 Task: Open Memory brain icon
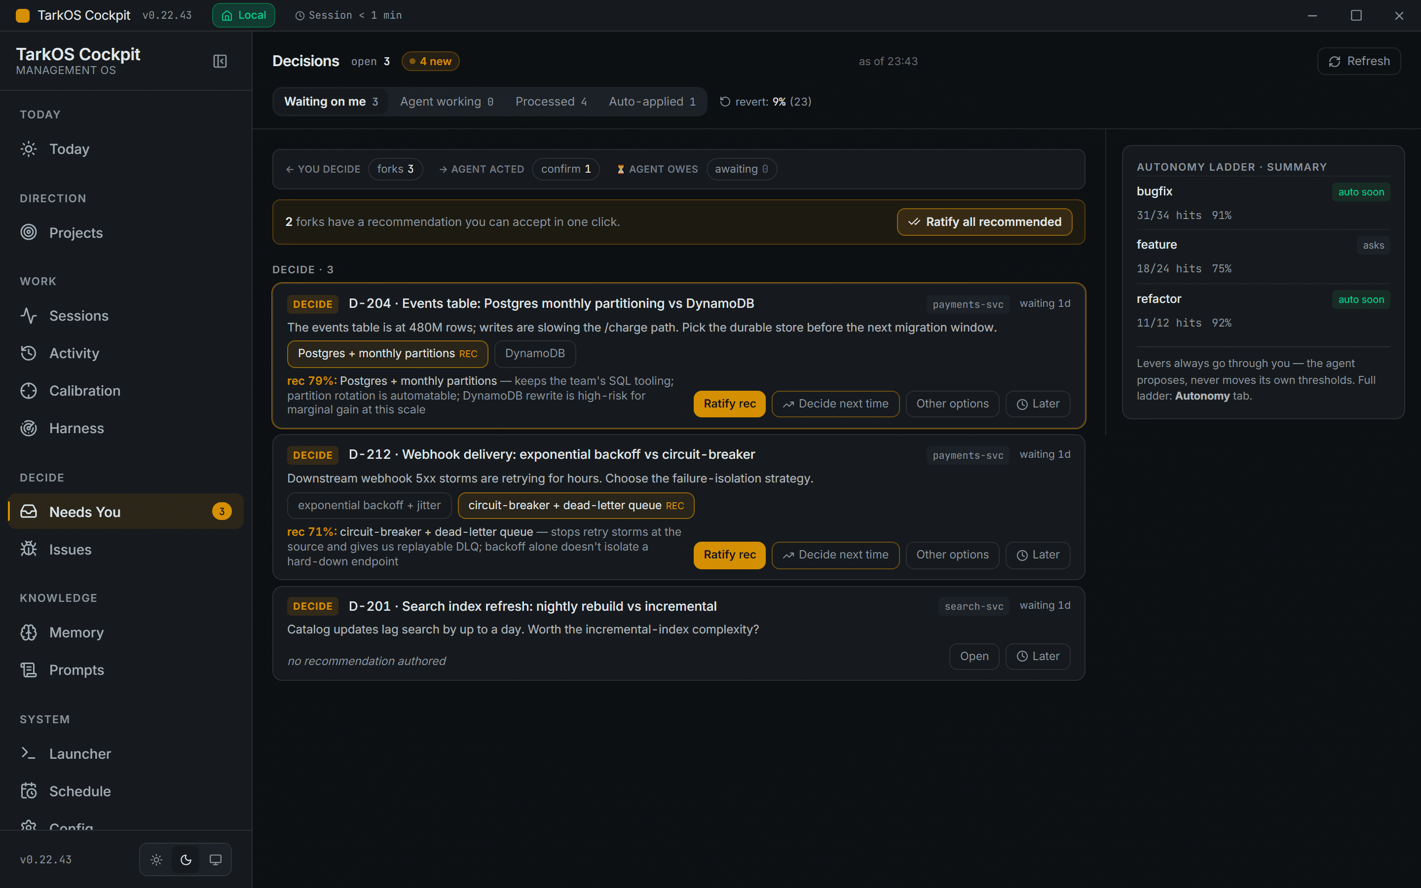tap(28, 632)
